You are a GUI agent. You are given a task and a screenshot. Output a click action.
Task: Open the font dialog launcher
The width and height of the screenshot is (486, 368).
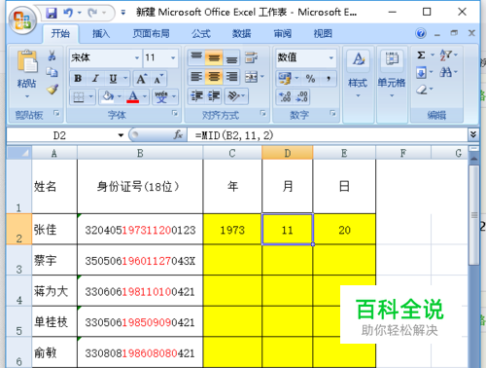click(x=175, y=113)
